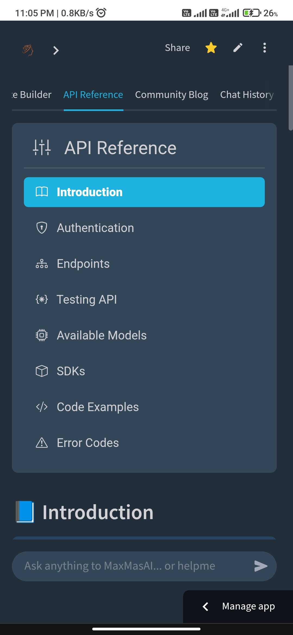Click the orange app logo icon
The image size is (293, 635).
click(28, 50)
